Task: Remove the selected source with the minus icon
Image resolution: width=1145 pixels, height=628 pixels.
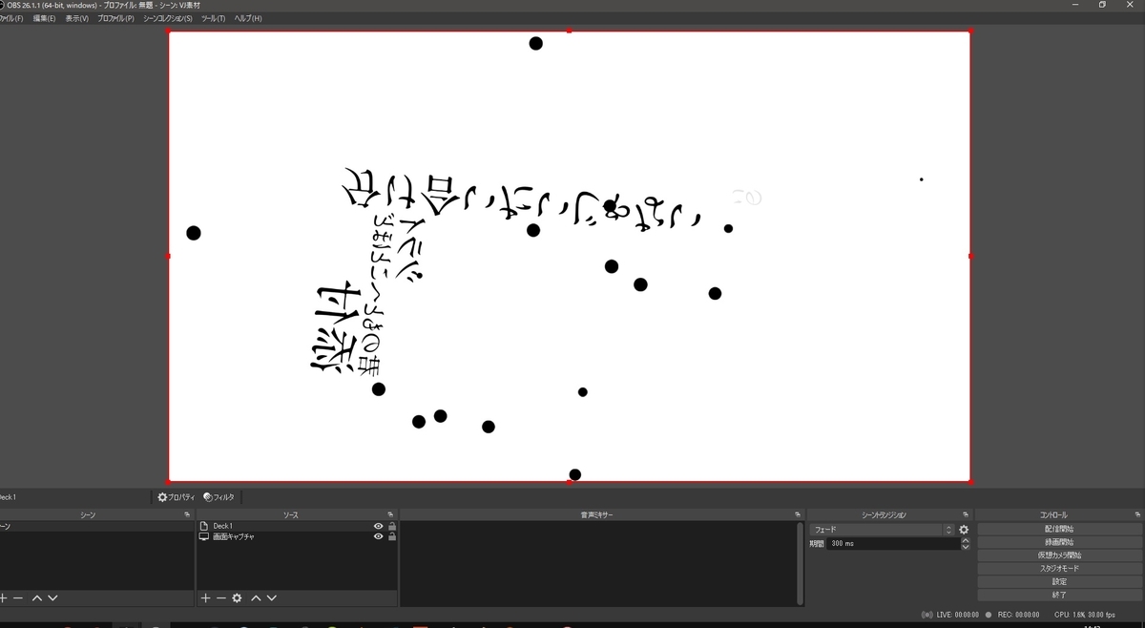Action: [220, 598]
